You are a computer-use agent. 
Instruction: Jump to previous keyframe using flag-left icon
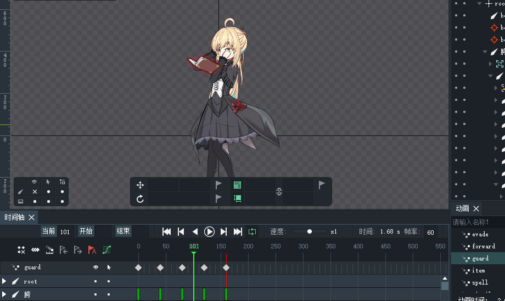coord(64,250)
